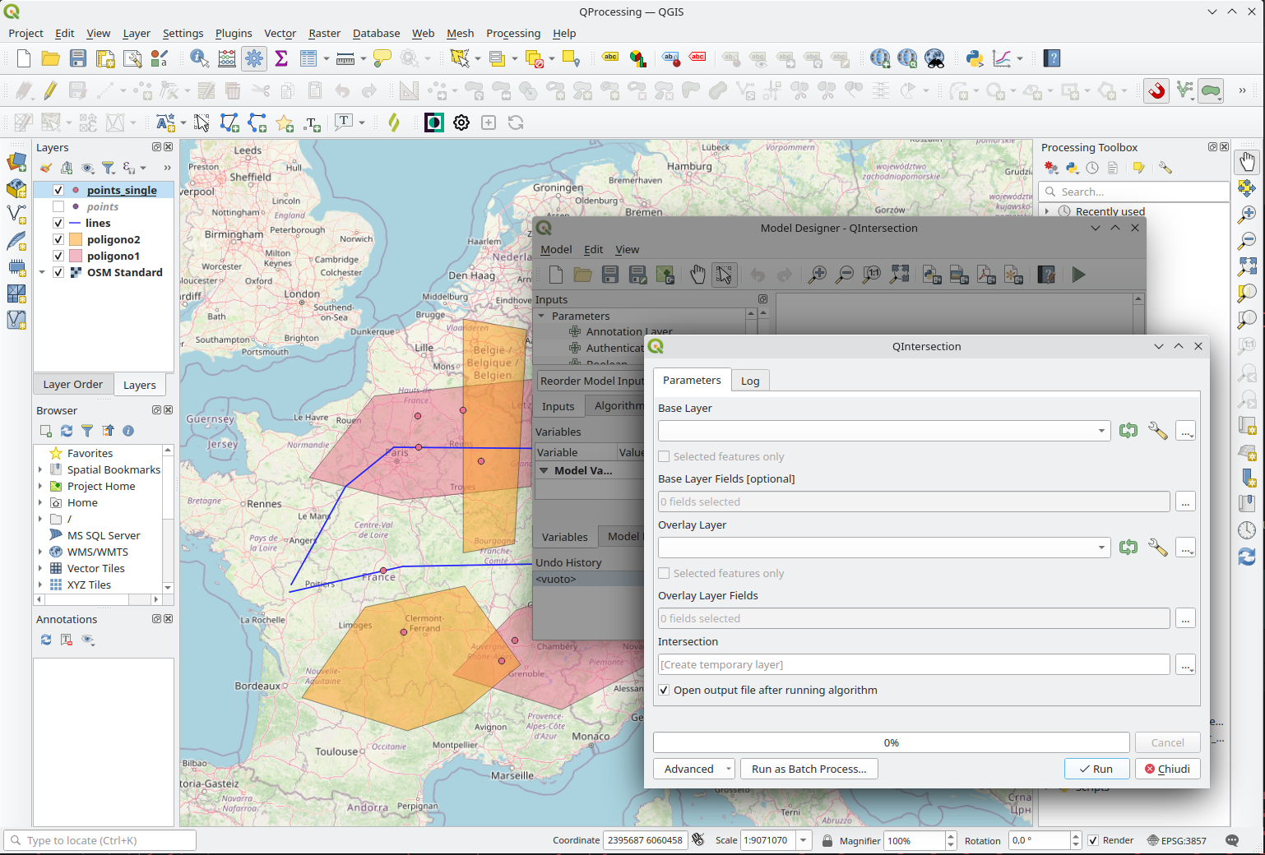Click the Model Designer zoom in icon

coord(817,275)
